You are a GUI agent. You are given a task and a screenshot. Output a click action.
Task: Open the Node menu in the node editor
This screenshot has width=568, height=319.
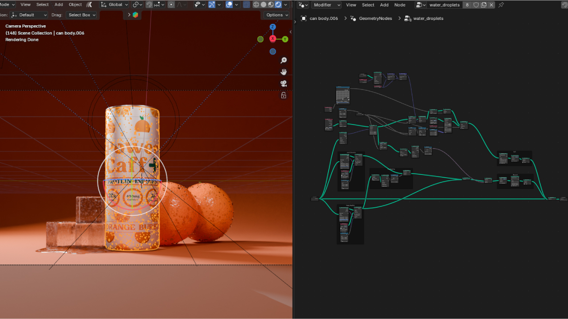click(x=400, y=4)
